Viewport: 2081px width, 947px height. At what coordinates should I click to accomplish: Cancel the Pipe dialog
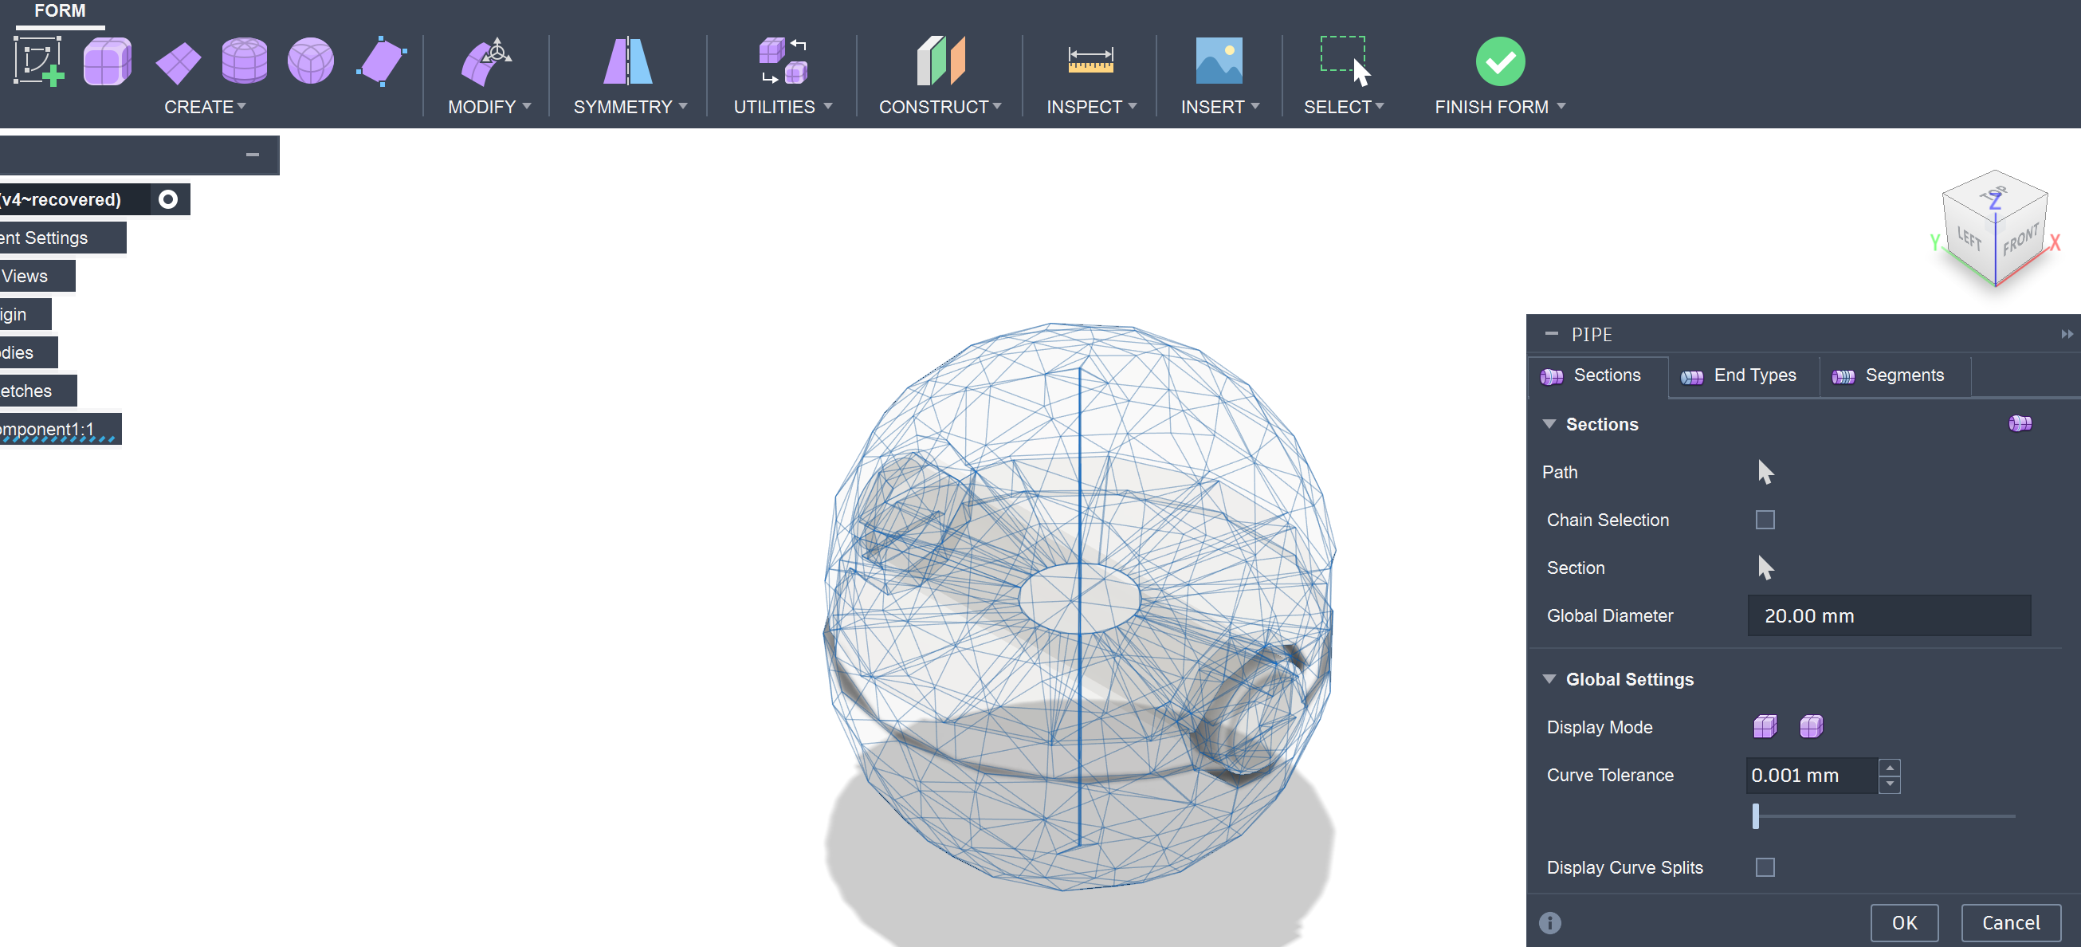[x=2010, y=923]
